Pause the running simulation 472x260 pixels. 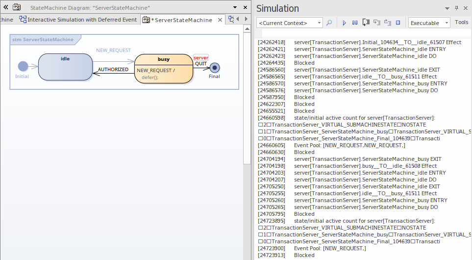[x=355, y=23]
